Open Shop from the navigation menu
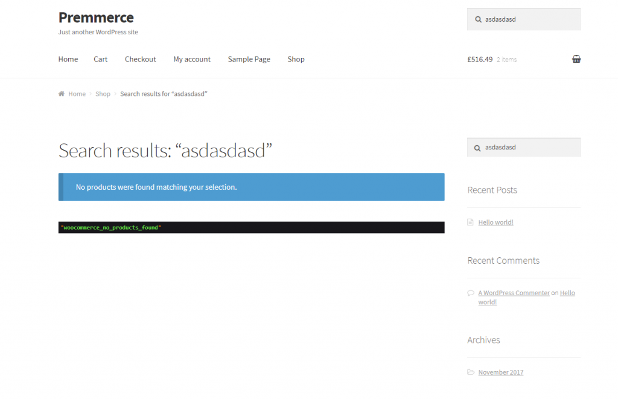The height and width of the screenshot is (400, 618). [x=296, y=59]
